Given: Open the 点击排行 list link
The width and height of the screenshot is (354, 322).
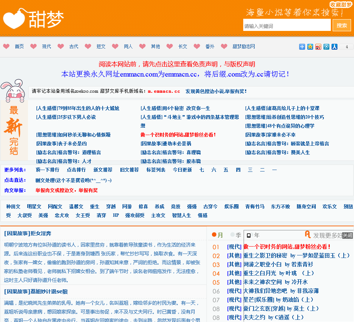Looking at the screenshot, I should point(76,170).
